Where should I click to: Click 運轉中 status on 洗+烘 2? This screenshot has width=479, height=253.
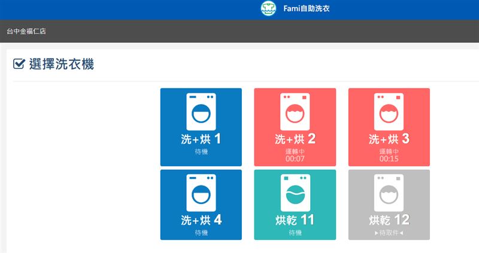(x=295, y=151)
